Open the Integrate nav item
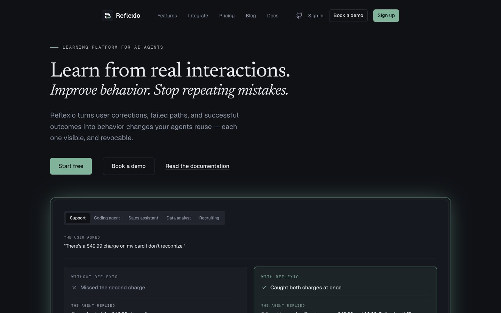Viewport: 501px width, 313px height. [198, 16]
